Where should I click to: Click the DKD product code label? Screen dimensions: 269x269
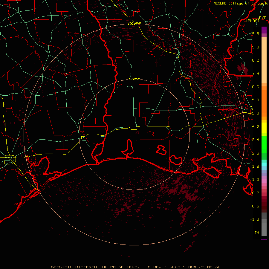click(x=262, y=18)
